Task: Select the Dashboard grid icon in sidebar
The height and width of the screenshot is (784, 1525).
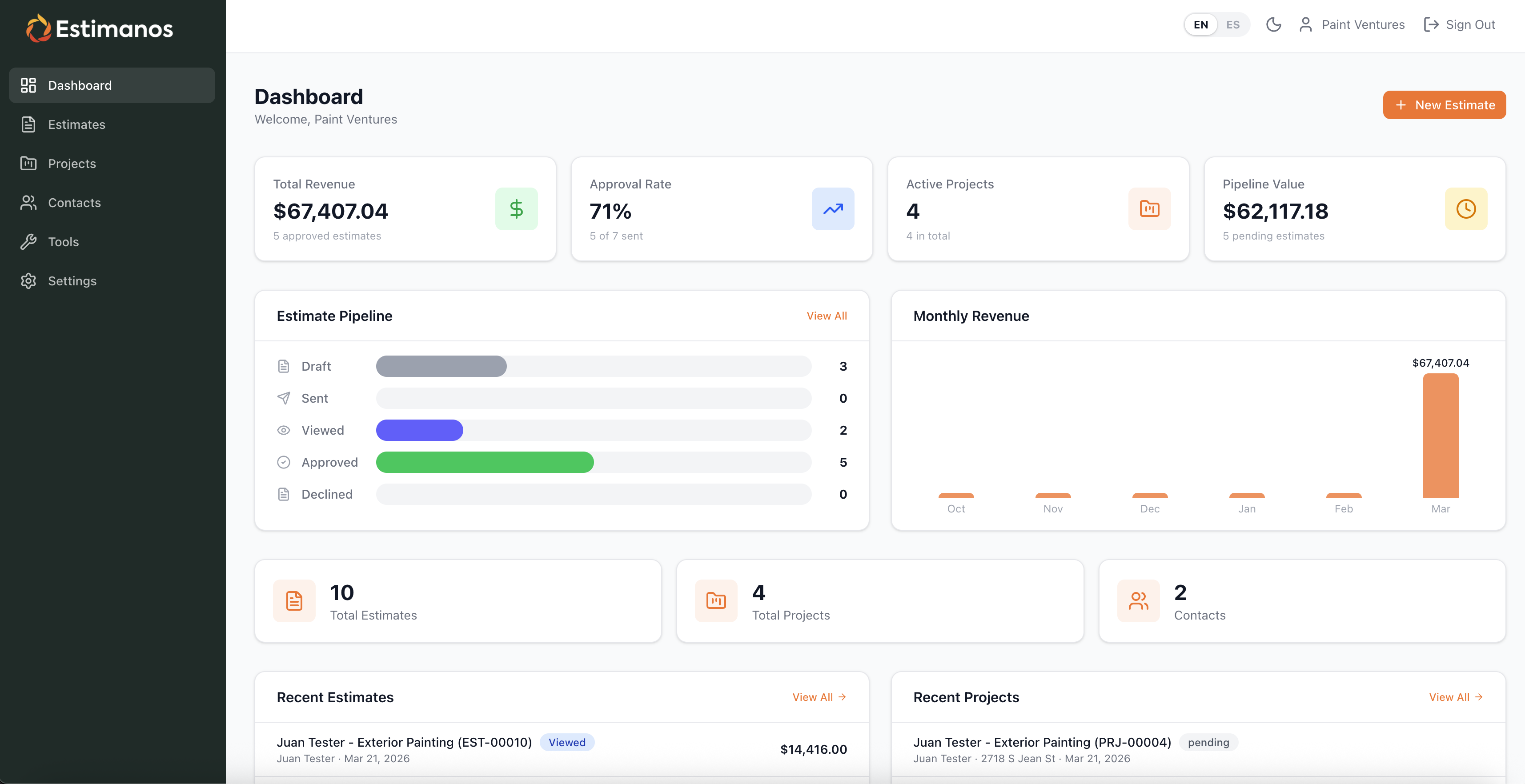Action: (x=28, y=85)
